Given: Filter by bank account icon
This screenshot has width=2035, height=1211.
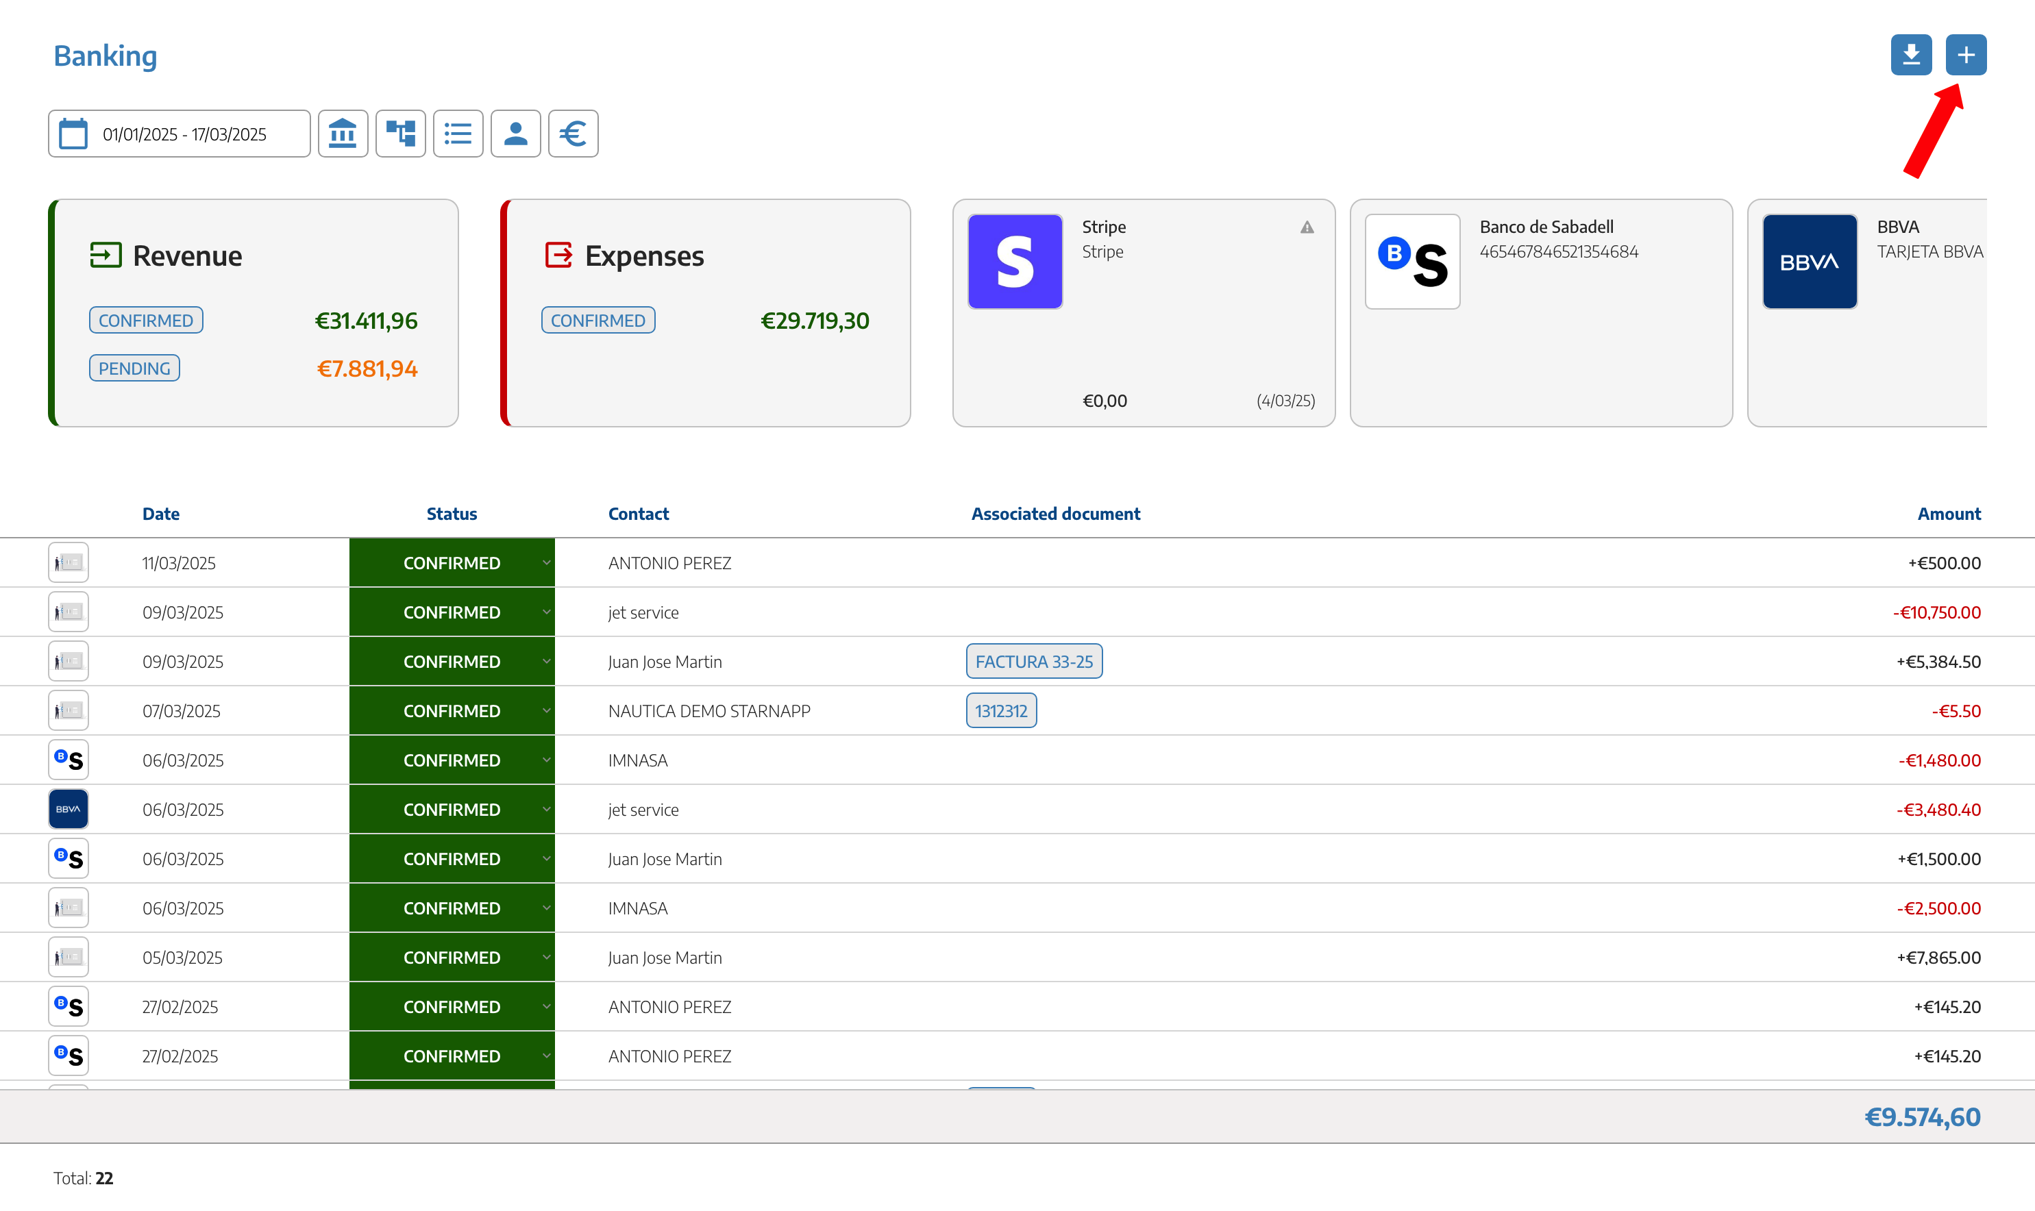Looking at the screenshot, I should 343,134.
